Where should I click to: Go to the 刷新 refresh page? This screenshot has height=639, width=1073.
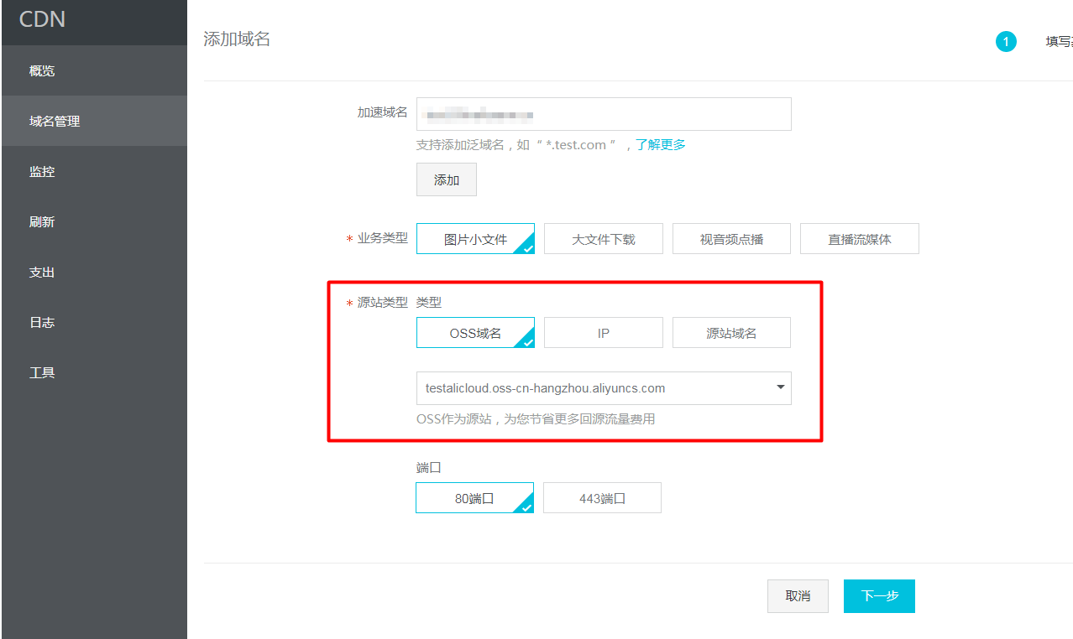(x=42, y=221)
